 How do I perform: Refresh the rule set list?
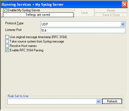[112, 101]
